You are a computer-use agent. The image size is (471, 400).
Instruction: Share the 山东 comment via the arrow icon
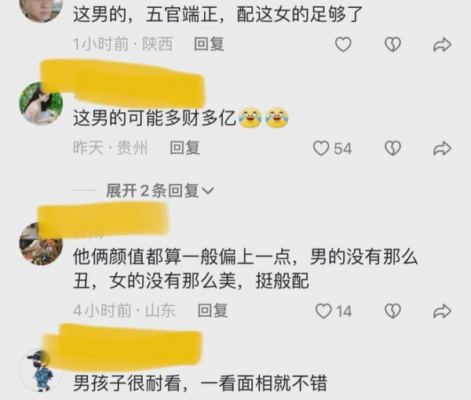click(x=442, y=311)
